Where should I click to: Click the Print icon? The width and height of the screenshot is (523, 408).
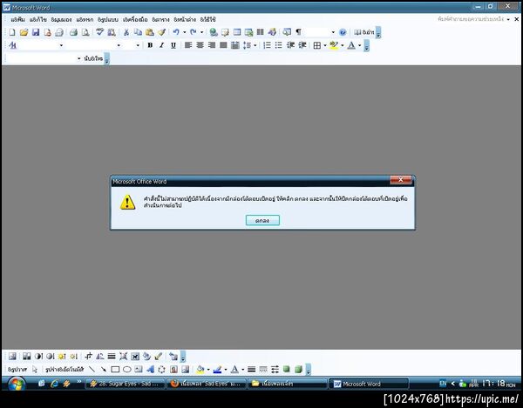coord(73,32)
